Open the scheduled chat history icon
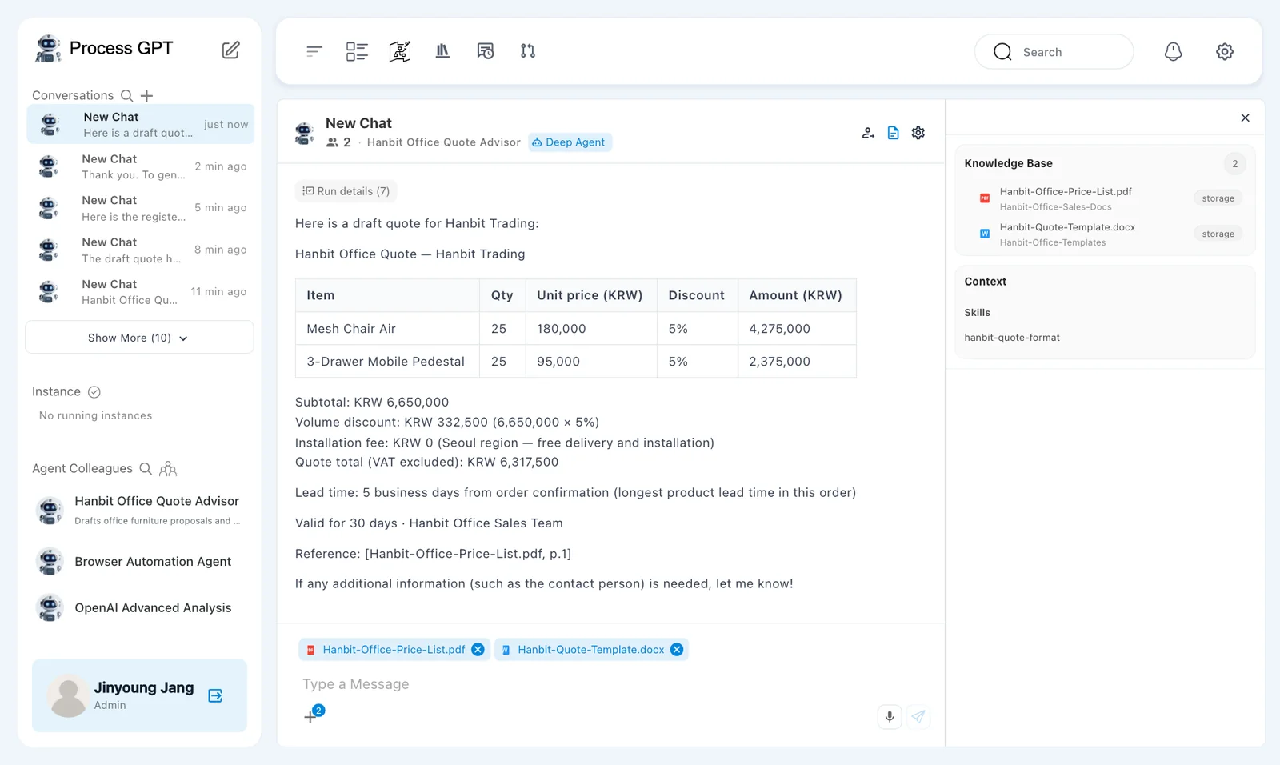This screenshot has width=1280, height=765. [x=486, y=51]
